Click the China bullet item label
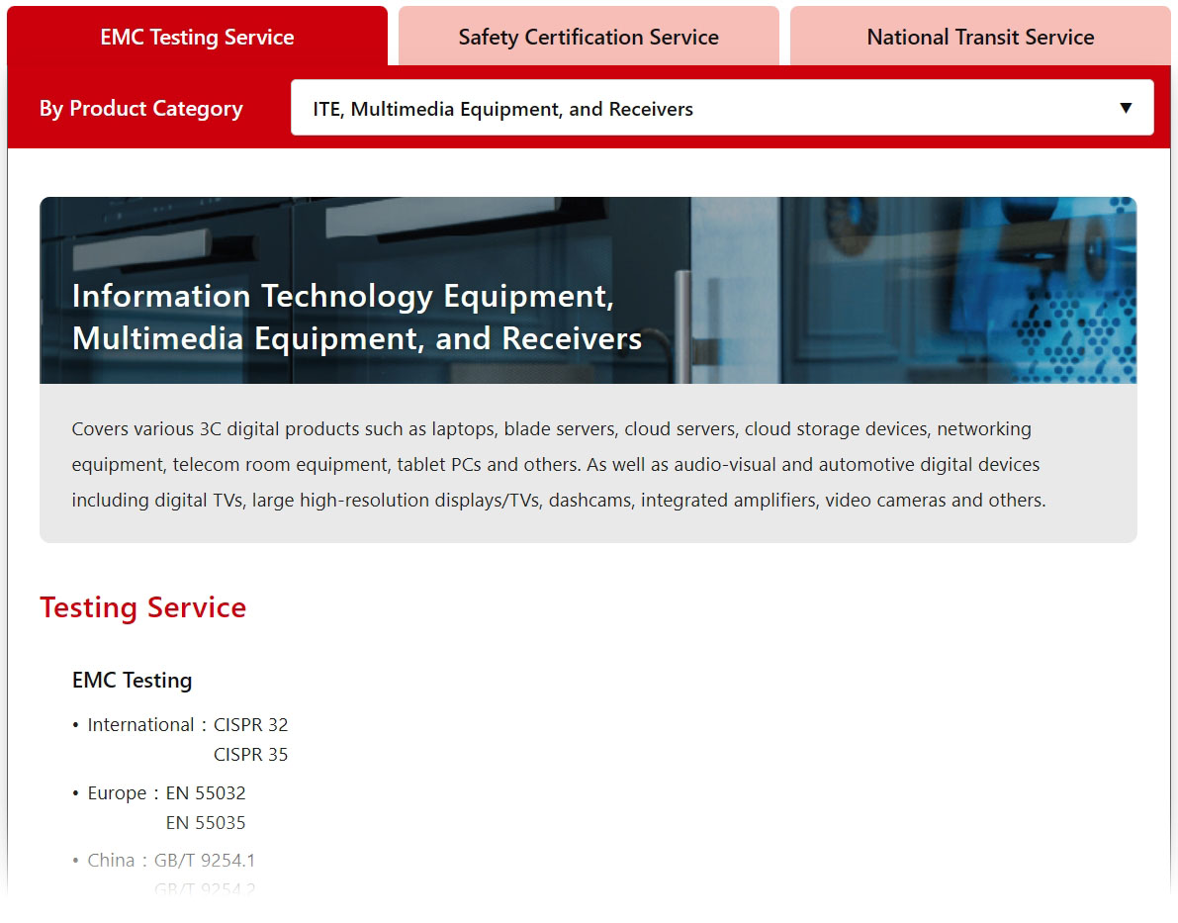This screenshot has width=1178, height=923. [111, 860]
